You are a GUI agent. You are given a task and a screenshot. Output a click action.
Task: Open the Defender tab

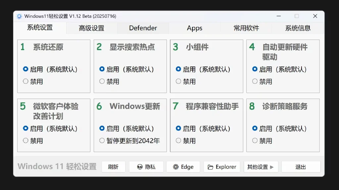click(x=143, y=28)
